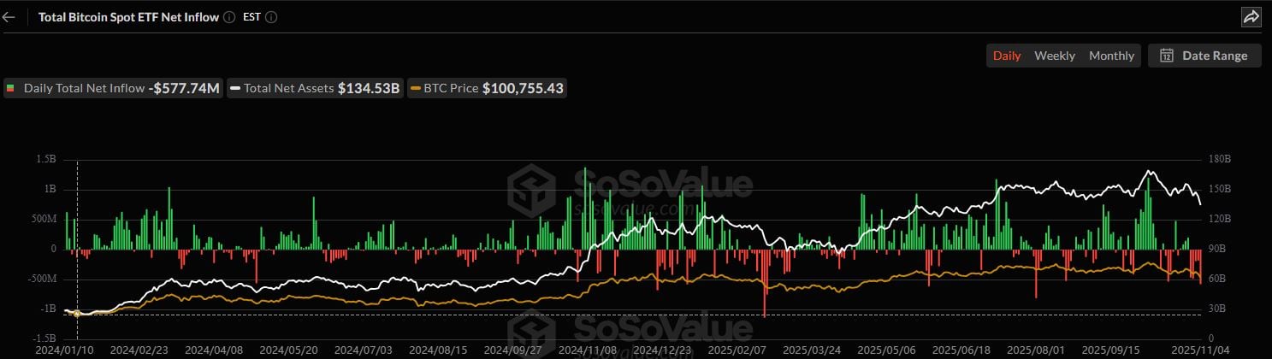Click the share arrow icon
The width and height of the screenshot is (1272, 359).
coord(1251,16)
